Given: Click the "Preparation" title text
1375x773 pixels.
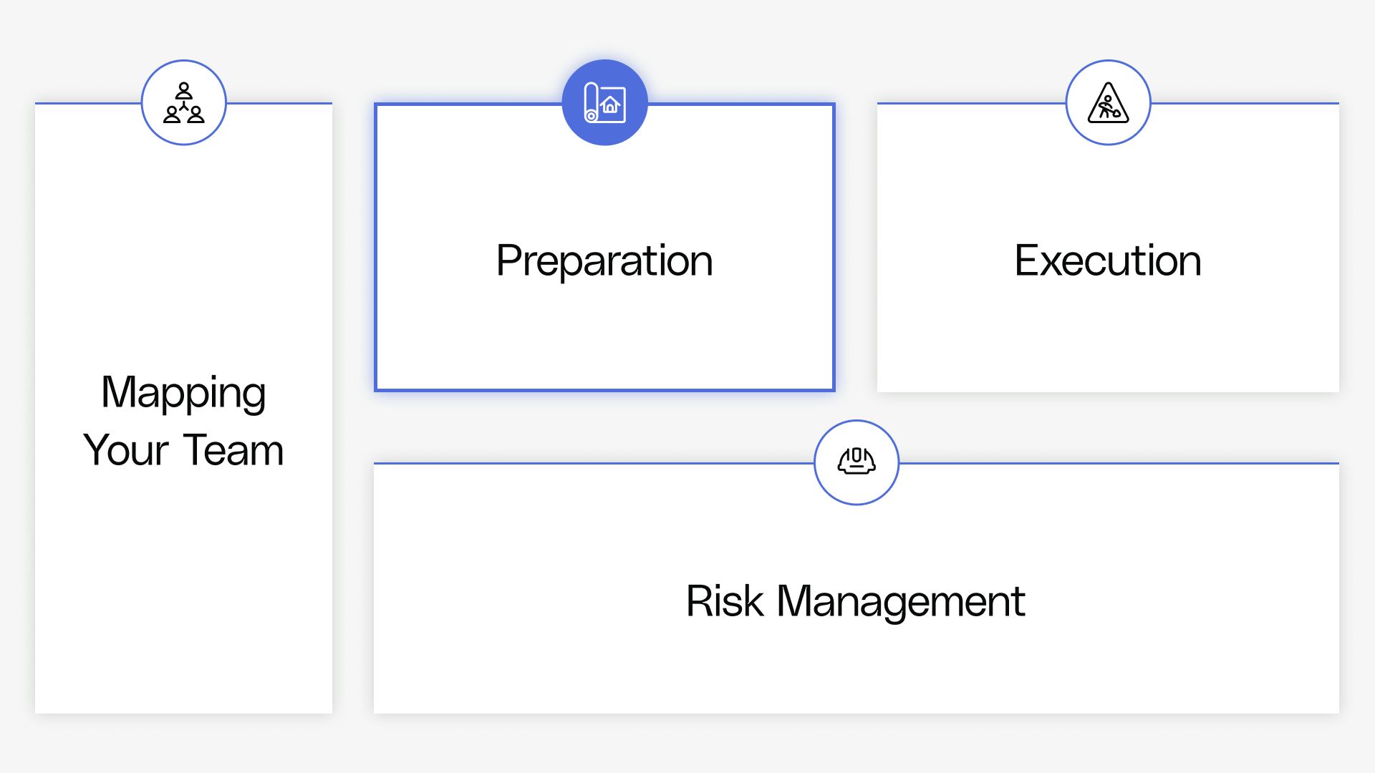Looking at the screenshot, I should tap(604, 261).
